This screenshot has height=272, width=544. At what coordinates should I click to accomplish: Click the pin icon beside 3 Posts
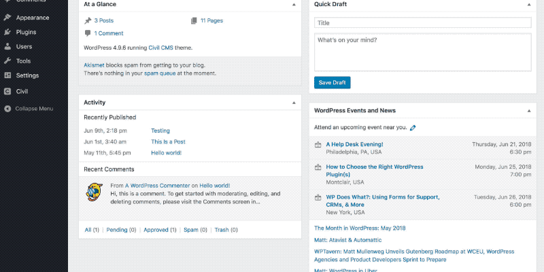coord(88,21)
